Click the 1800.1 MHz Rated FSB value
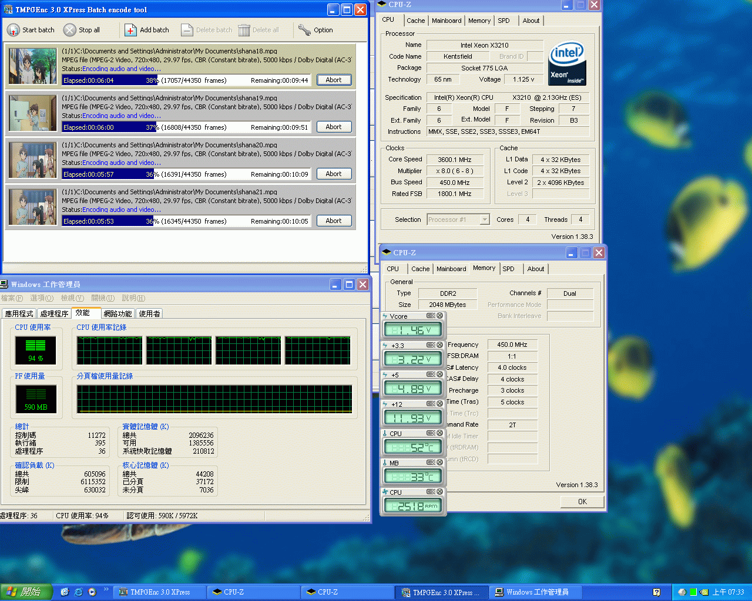 tap(455, 194)
